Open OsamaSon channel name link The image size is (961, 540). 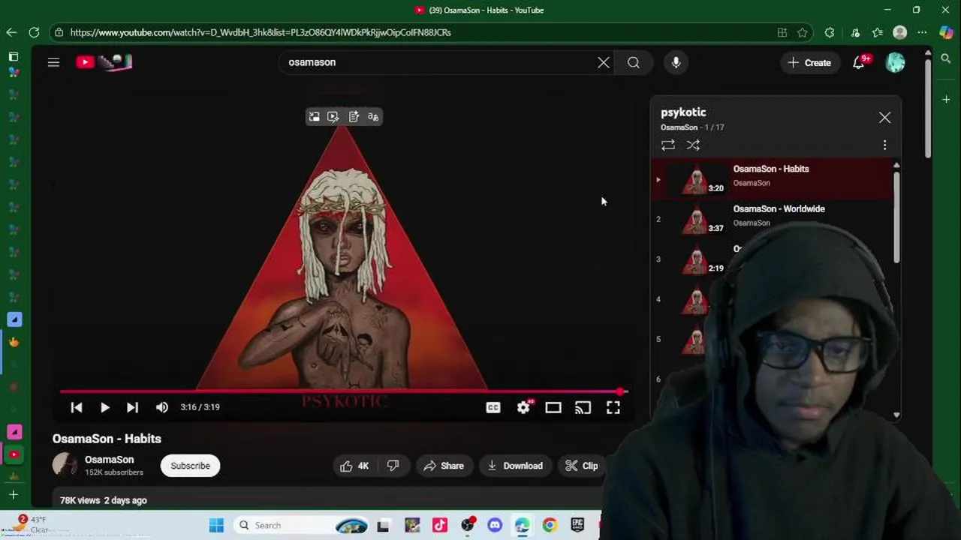109,460
